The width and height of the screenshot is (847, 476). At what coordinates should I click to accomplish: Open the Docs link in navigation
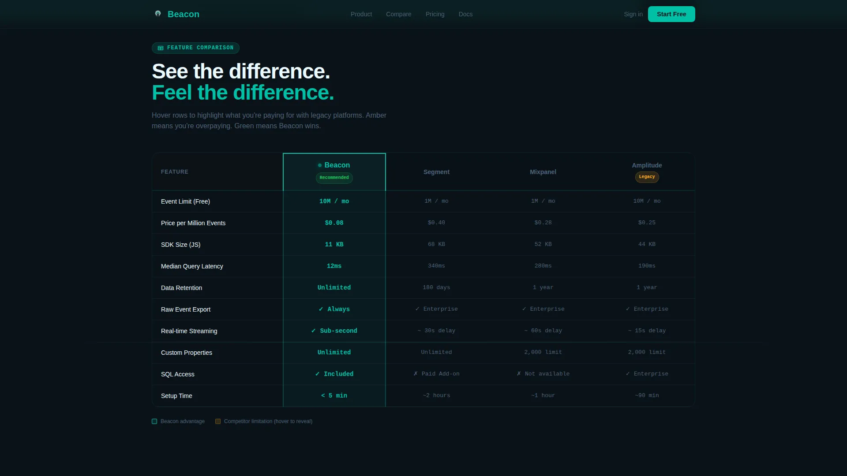pos(465,14)
